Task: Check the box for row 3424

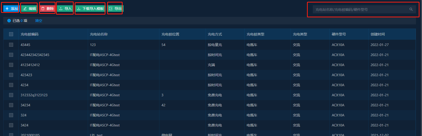Action: [x=11, y=125]
